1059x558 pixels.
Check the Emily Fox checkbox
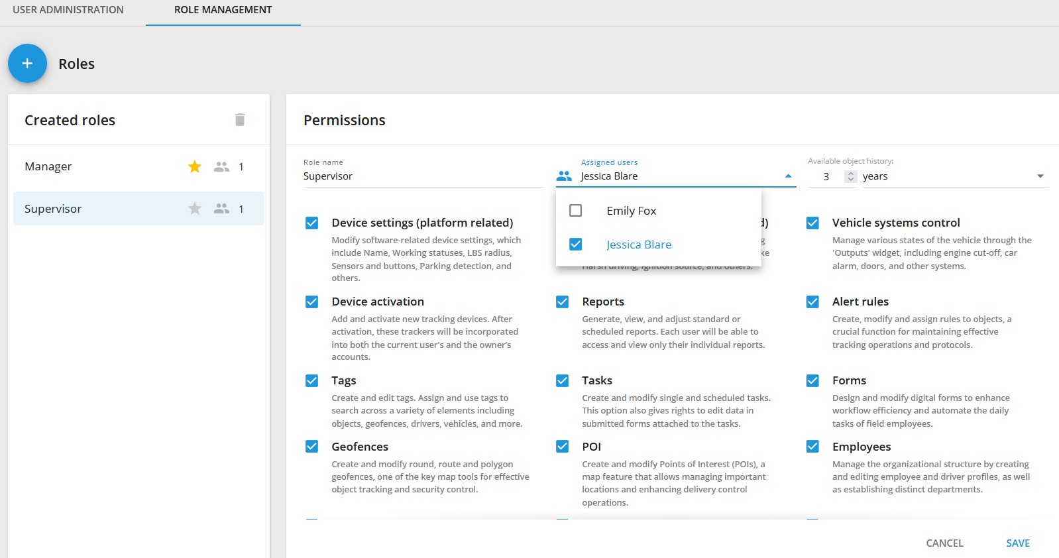(576, 211)
